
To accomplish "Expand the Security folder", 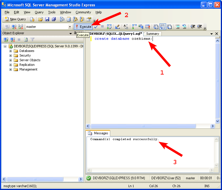I will coord(10,55).
